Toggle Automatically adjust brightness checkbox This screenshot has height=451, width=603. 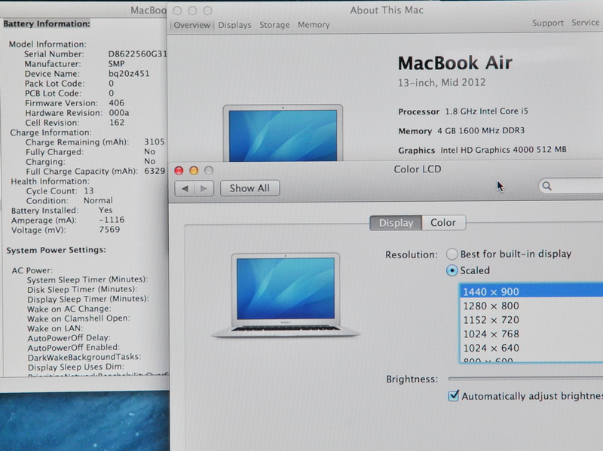point(454,396)
